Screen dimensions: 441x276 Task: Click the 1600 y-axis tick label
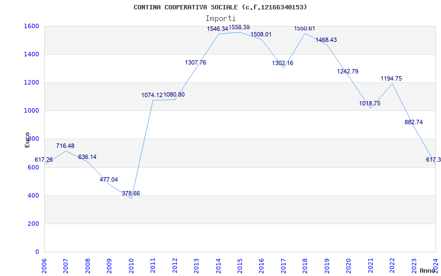31,26
